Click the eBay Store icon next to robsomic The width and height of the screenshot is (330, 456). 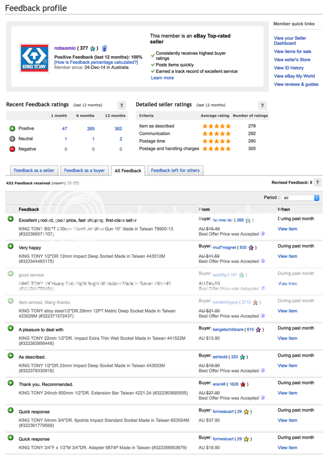105,48
